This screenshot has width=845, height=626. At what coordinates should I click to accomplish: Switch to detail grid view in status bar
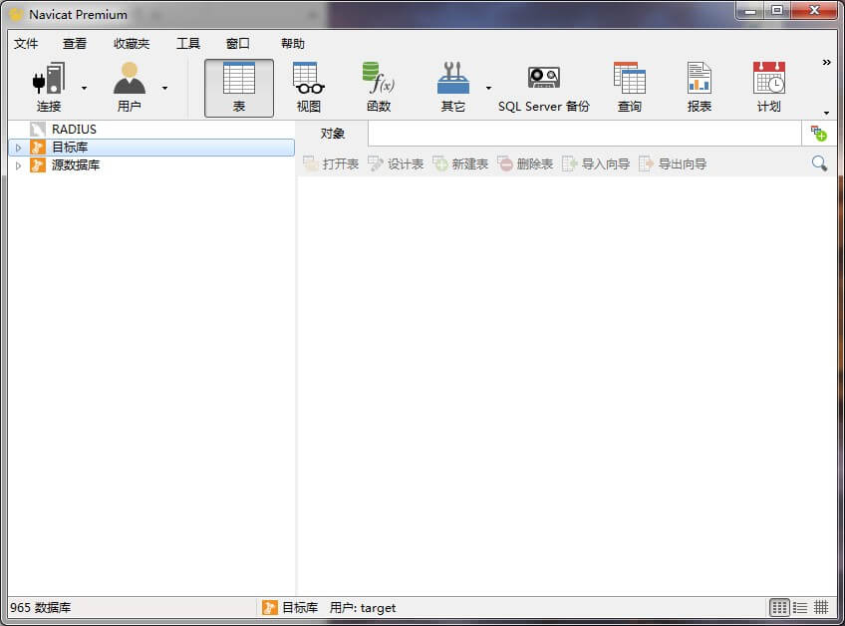[x=822, y=607]
